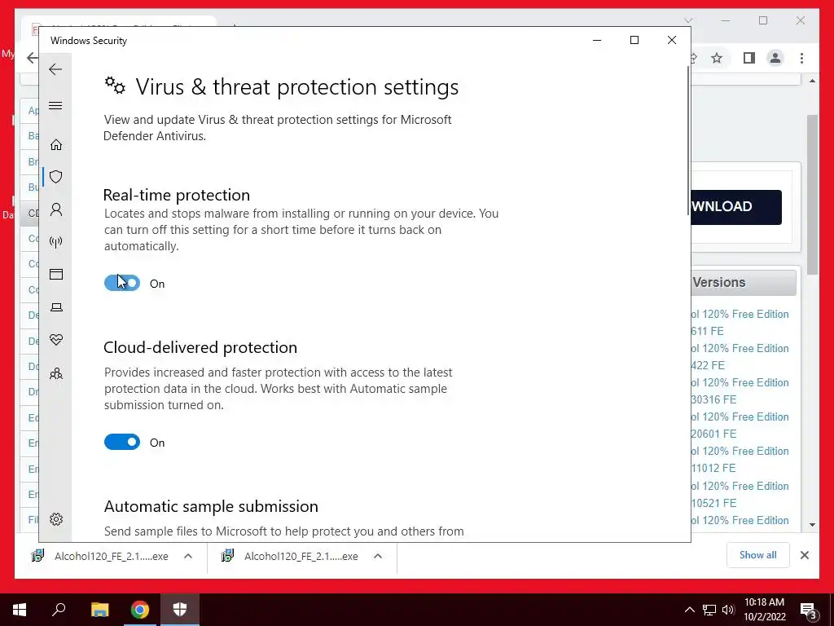Viewport: 834px width, 626px height.
Task: Open Settings gear in Windows Security sidebar
Action: coord(56,519)
